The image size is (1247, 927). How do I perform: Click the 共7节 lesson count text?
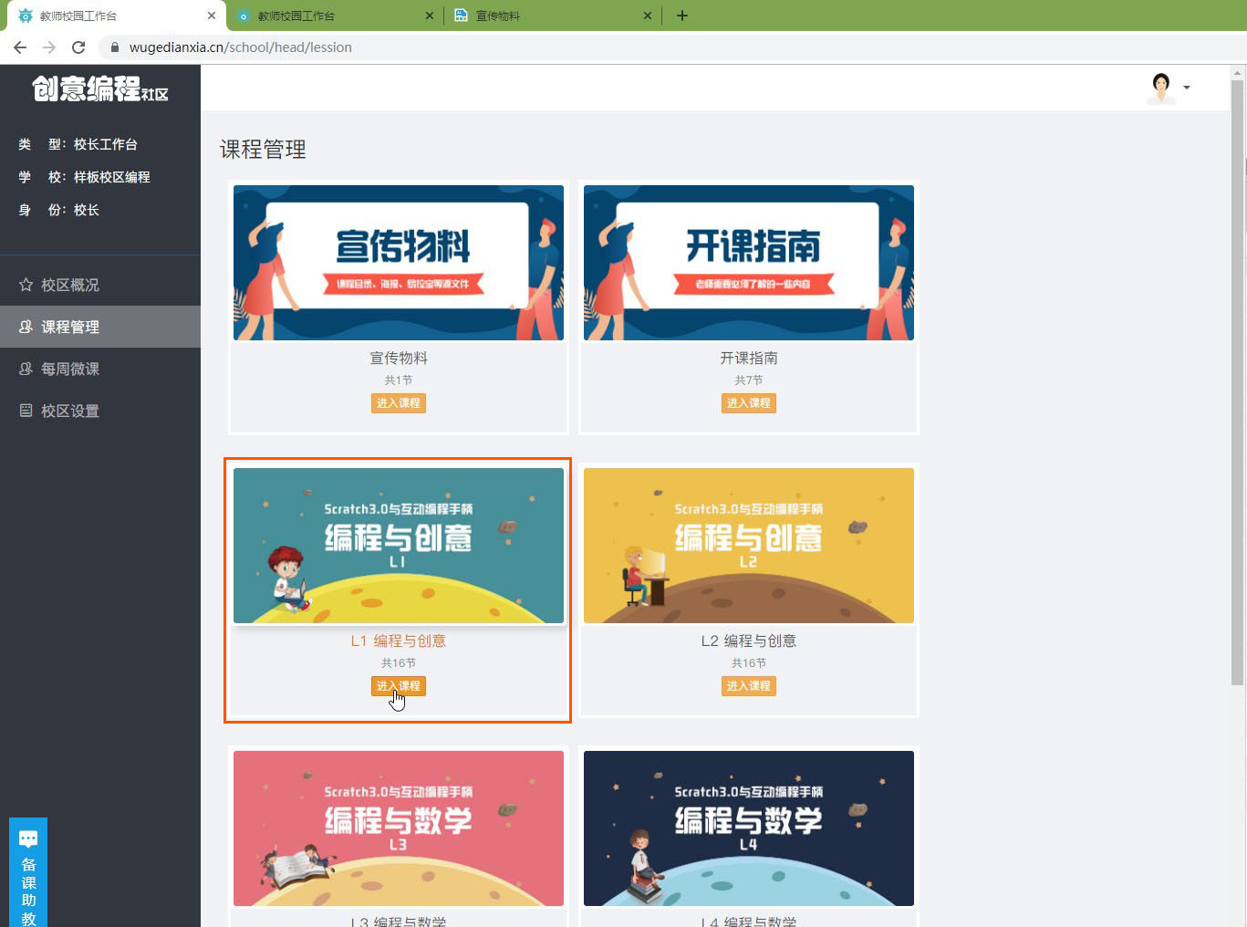pyautogui.click(x=749, y=380)
